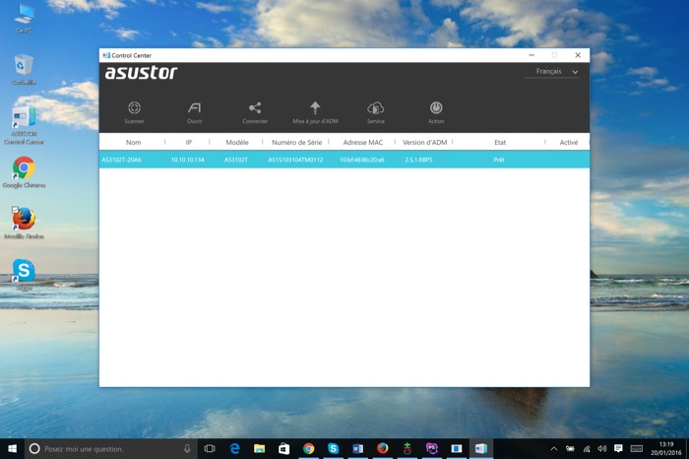Open Google Chrome desktop shortcut
Screen dimensions: 689x459
[x=24, y=168]
